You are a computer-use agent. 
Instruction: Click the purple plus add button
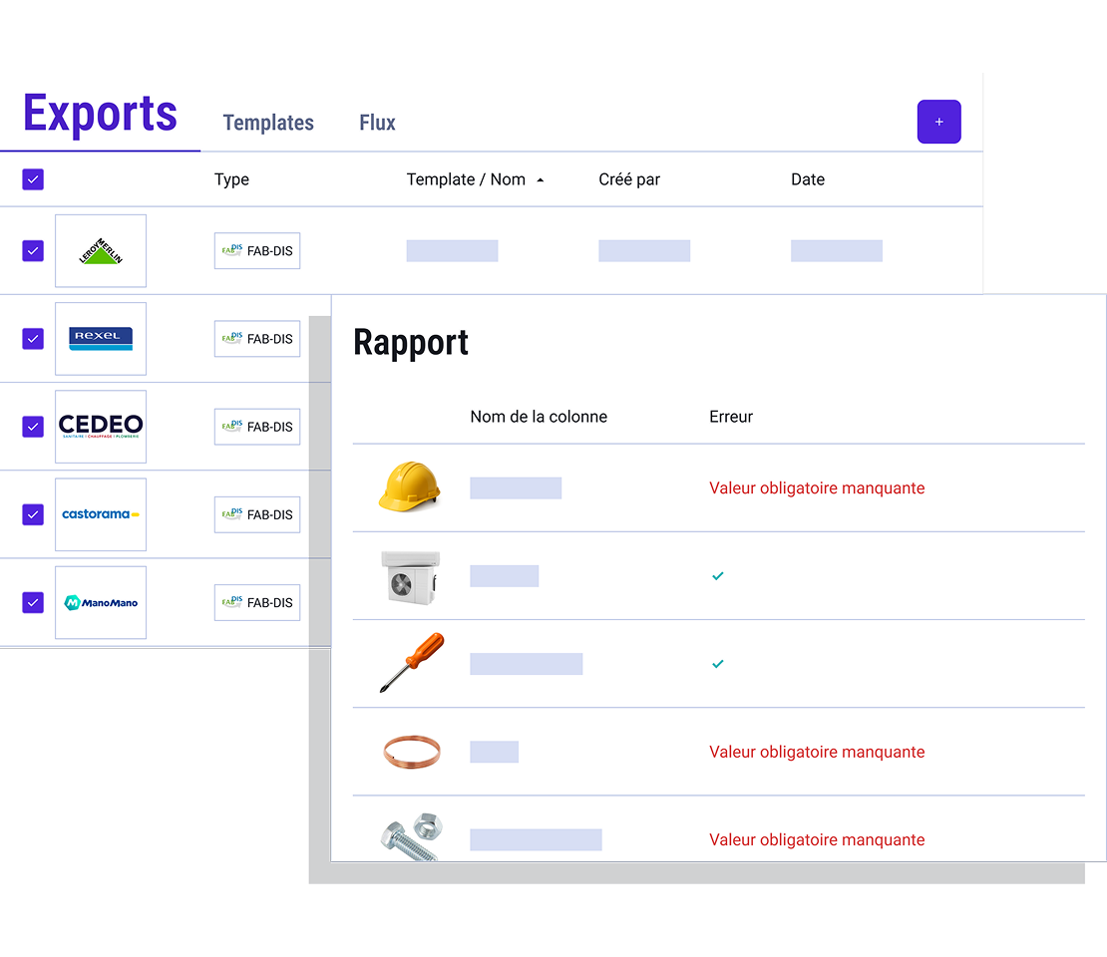(x=938, y=122)
